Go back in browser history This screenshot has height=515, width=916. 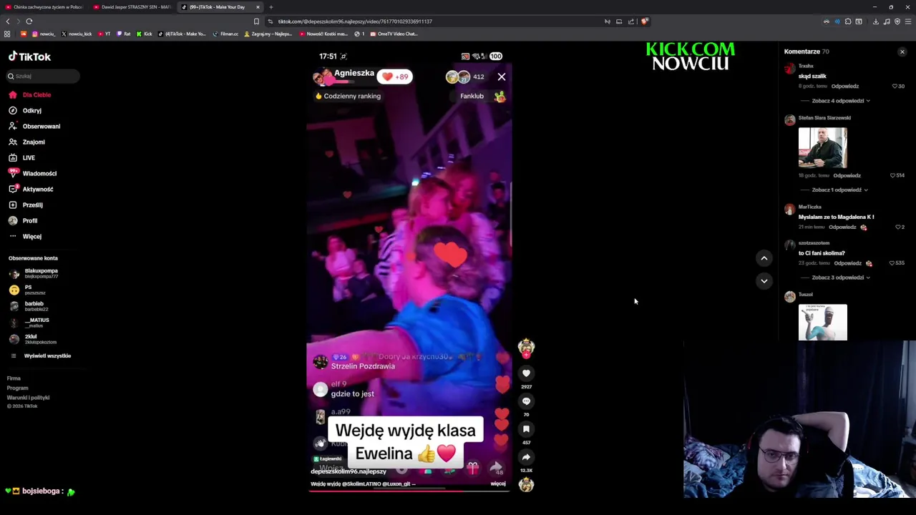tap(8, 21)
